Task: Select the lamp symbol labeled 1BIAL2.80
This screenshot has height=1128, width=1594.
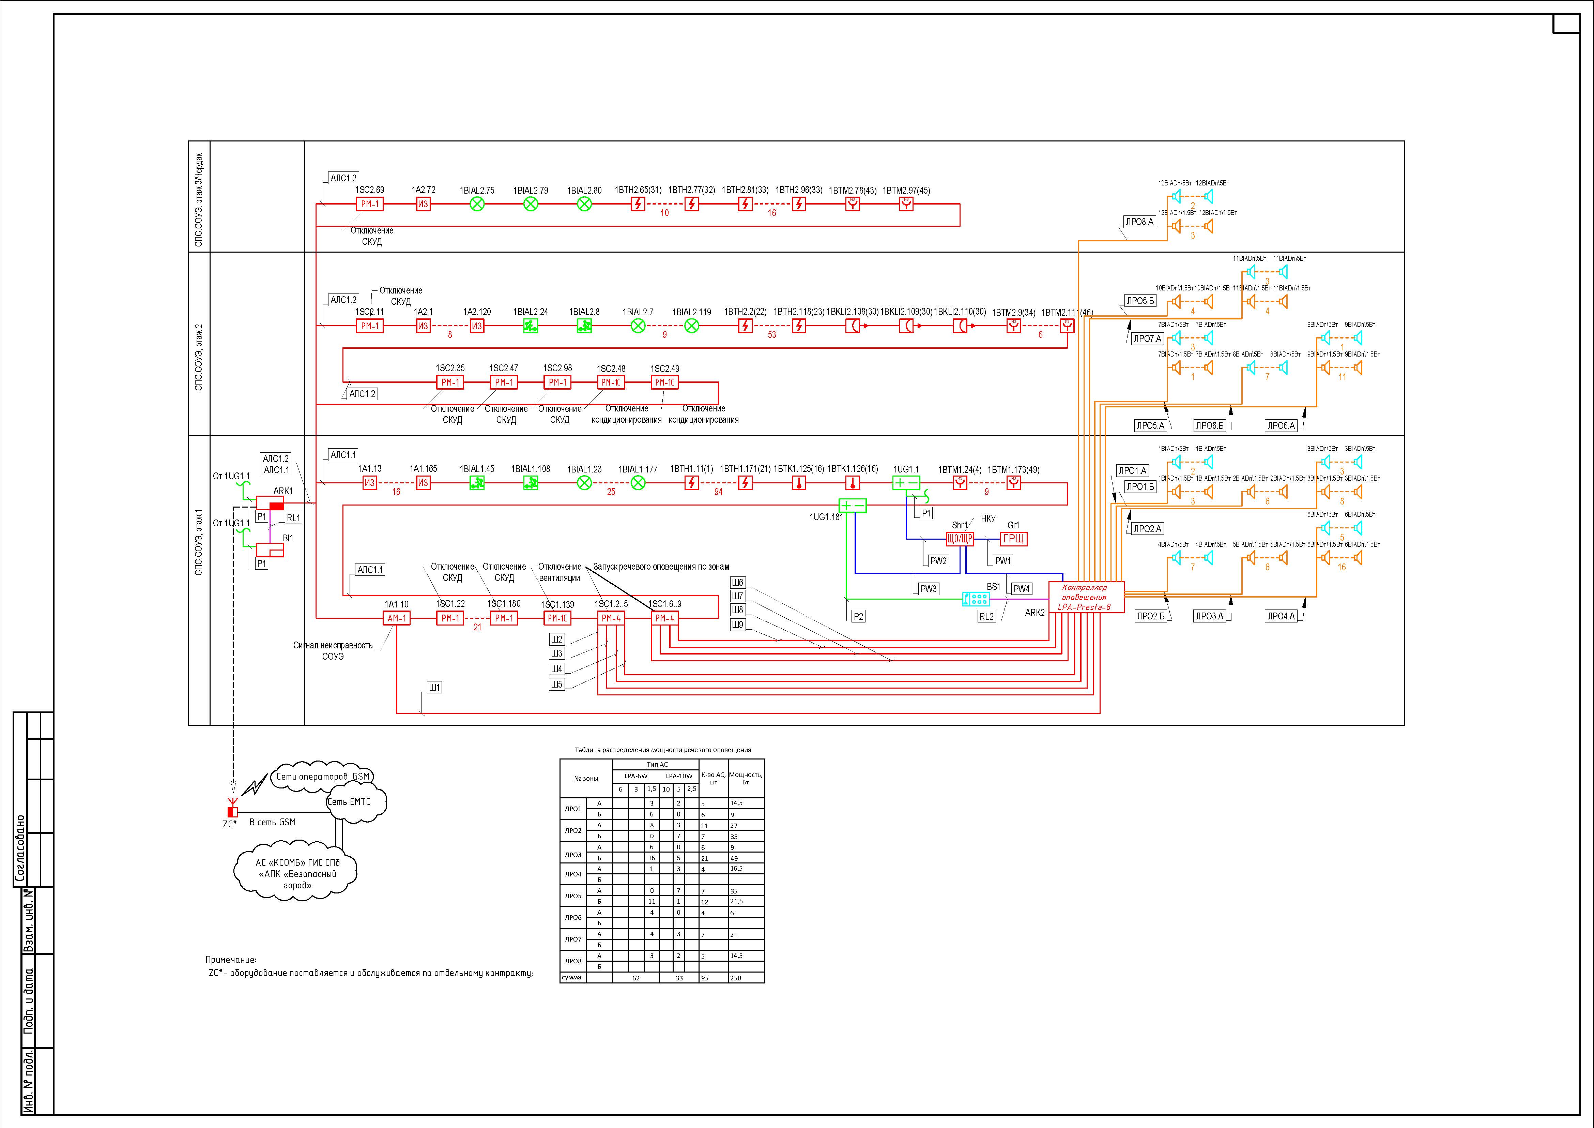Action: pos(585,204)
